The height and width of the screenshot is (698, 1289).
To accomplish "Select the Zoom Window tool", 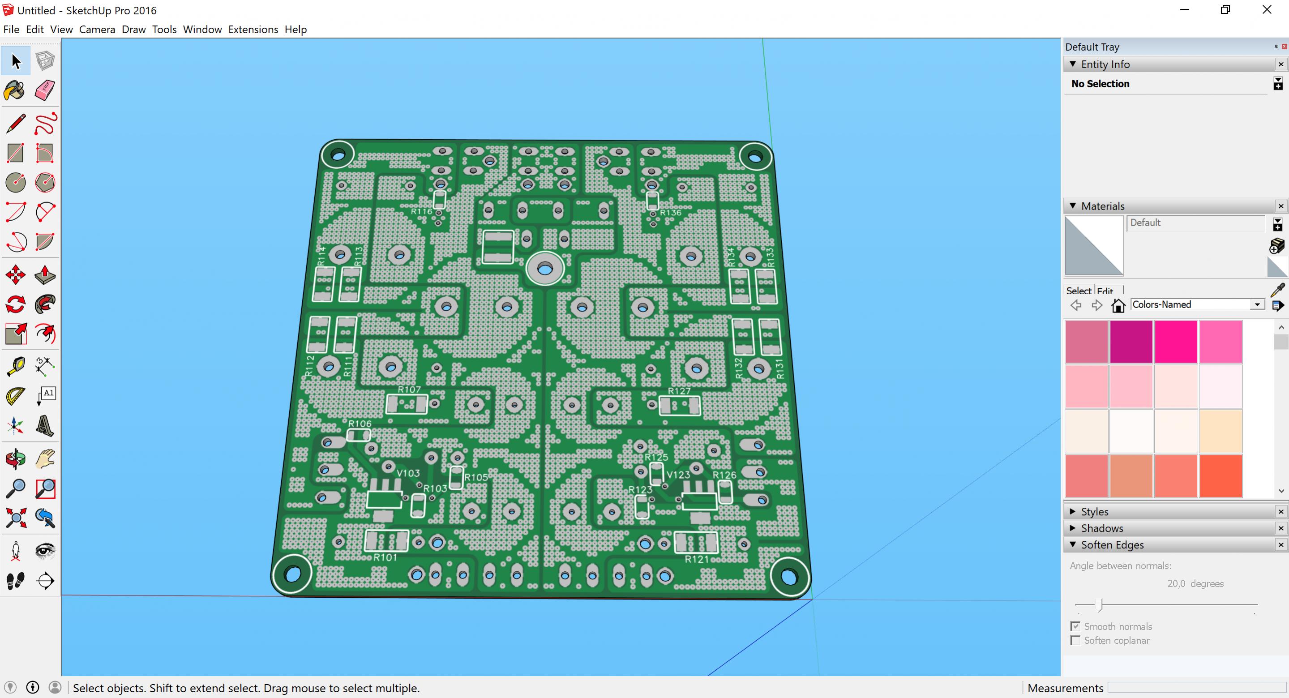I will pos(45,488).
